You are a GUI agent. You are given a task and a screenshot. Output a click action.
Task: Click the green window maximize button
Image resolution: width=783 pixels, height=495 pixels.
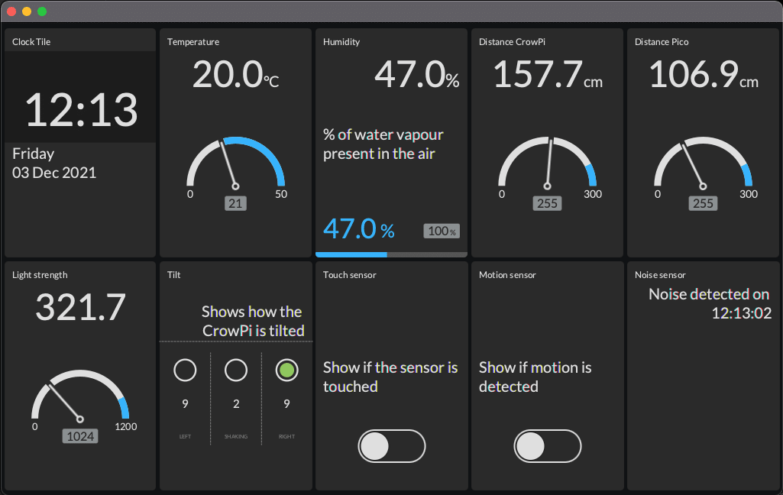click(x=42, y=11)
